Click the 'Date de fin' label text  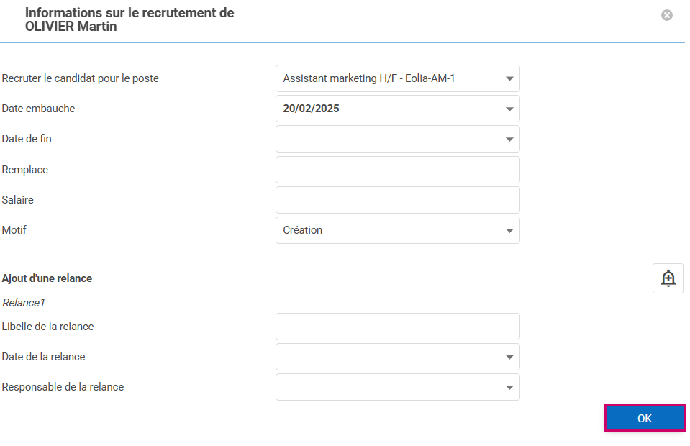coord(27,139)
